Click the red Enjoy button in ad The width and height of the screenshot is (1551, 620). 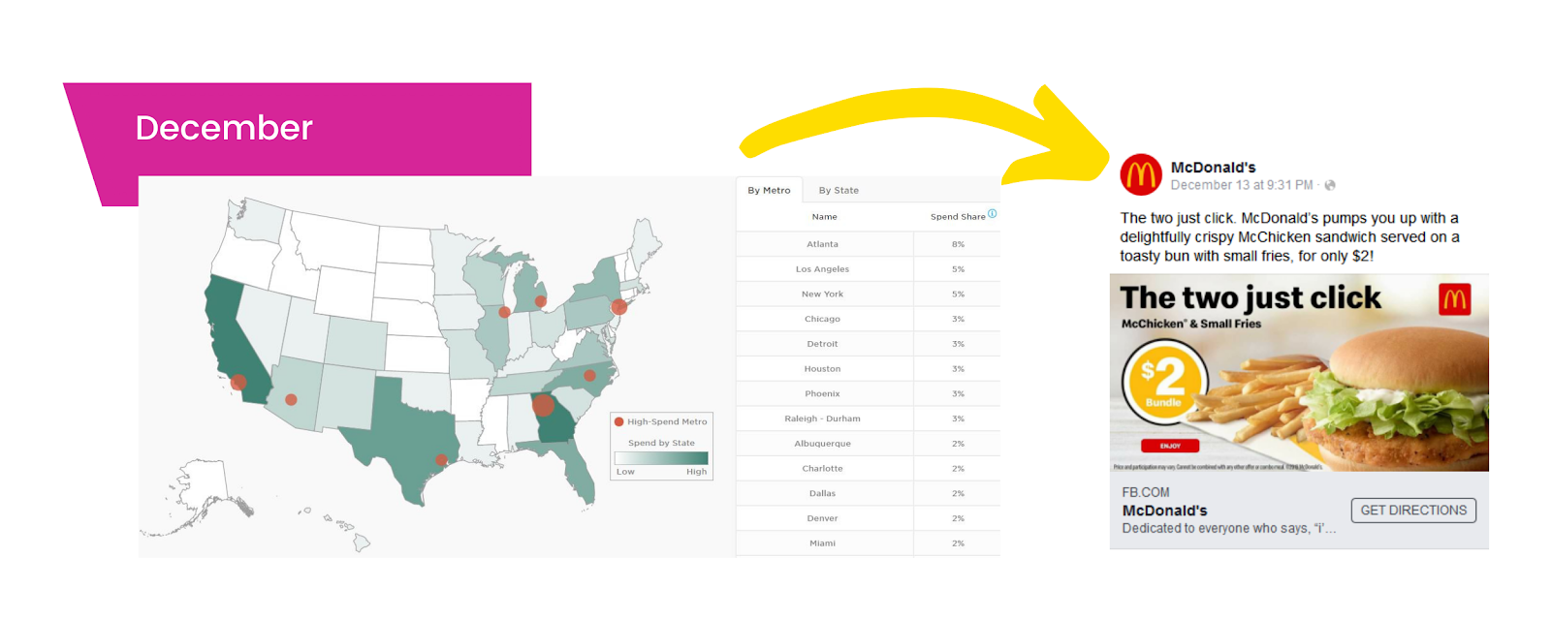(1170, 447)
